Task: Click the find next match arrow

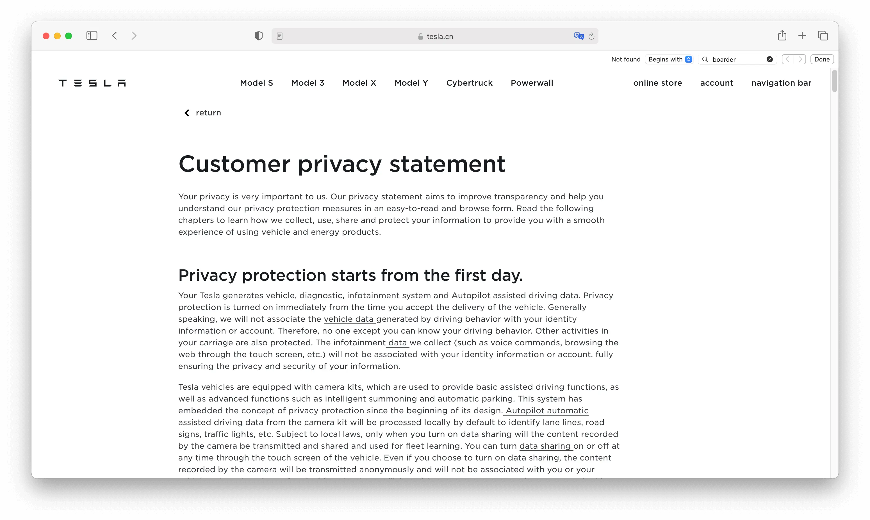Action: pyautogui.click(x=800, y=60)
